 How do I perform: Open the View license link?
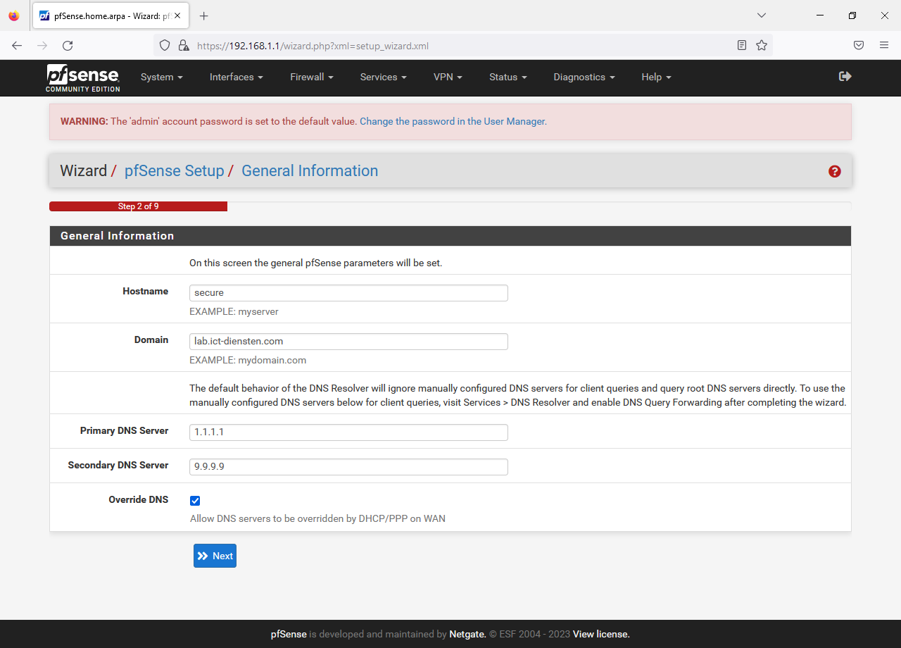click(x=601, y=634)
